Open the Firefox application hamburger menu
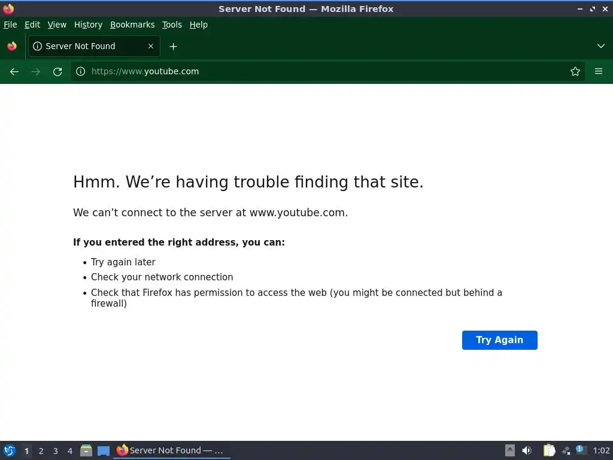Image resolution: width=613 pixels, height=460 pixels. [599, 71]
